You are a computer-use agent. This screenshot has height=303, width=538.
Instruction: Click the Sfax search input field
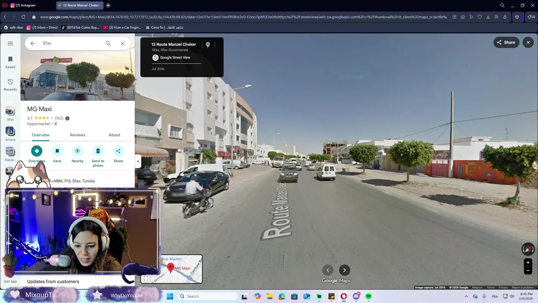(x=71, y=43)
